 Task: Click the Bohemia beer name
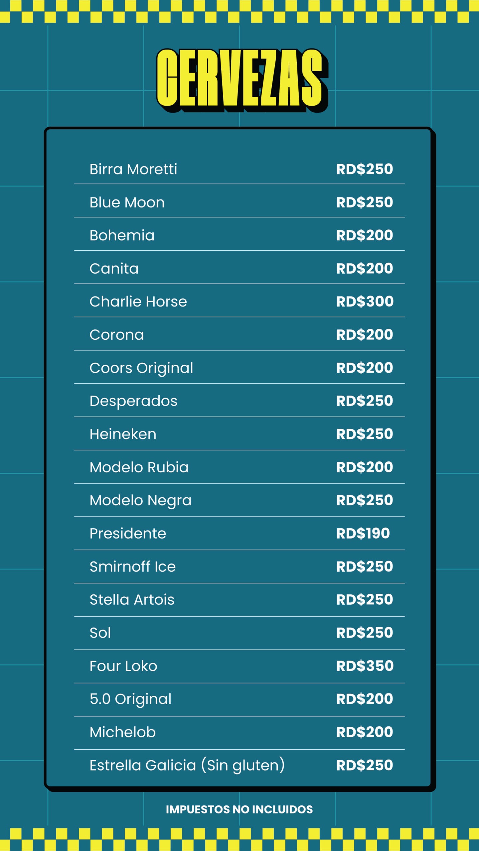click(x=122, y=235)
